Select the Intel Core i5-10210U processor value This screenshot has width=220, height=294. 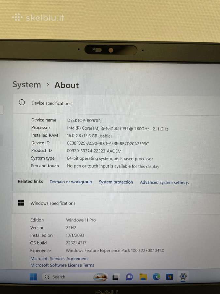[x=118, y=129]
